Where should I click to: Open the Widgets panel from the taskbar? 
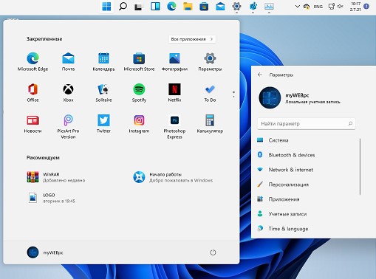tap(155, 7)
